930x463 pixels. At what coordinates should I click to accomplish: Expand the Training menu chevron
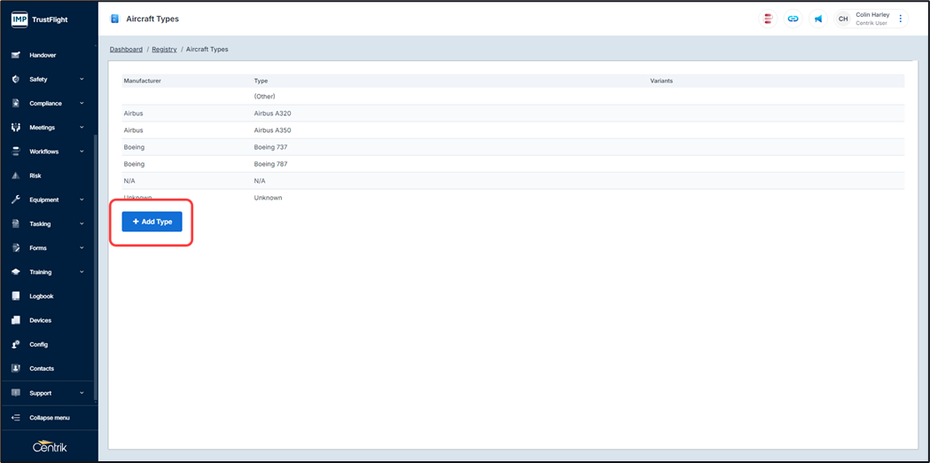pos(82,272)
